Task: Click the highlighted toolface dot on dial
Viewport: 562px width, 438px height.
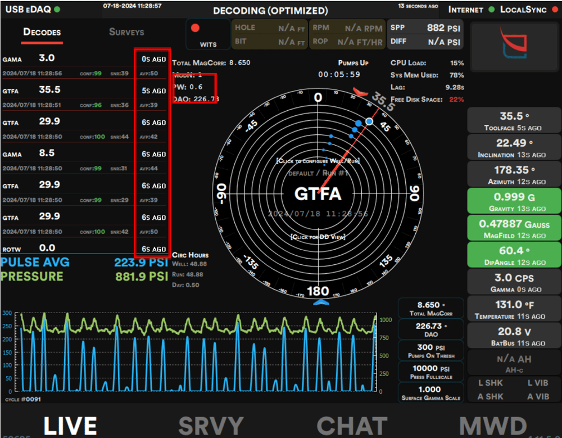Action: click(x=369, y=121)
